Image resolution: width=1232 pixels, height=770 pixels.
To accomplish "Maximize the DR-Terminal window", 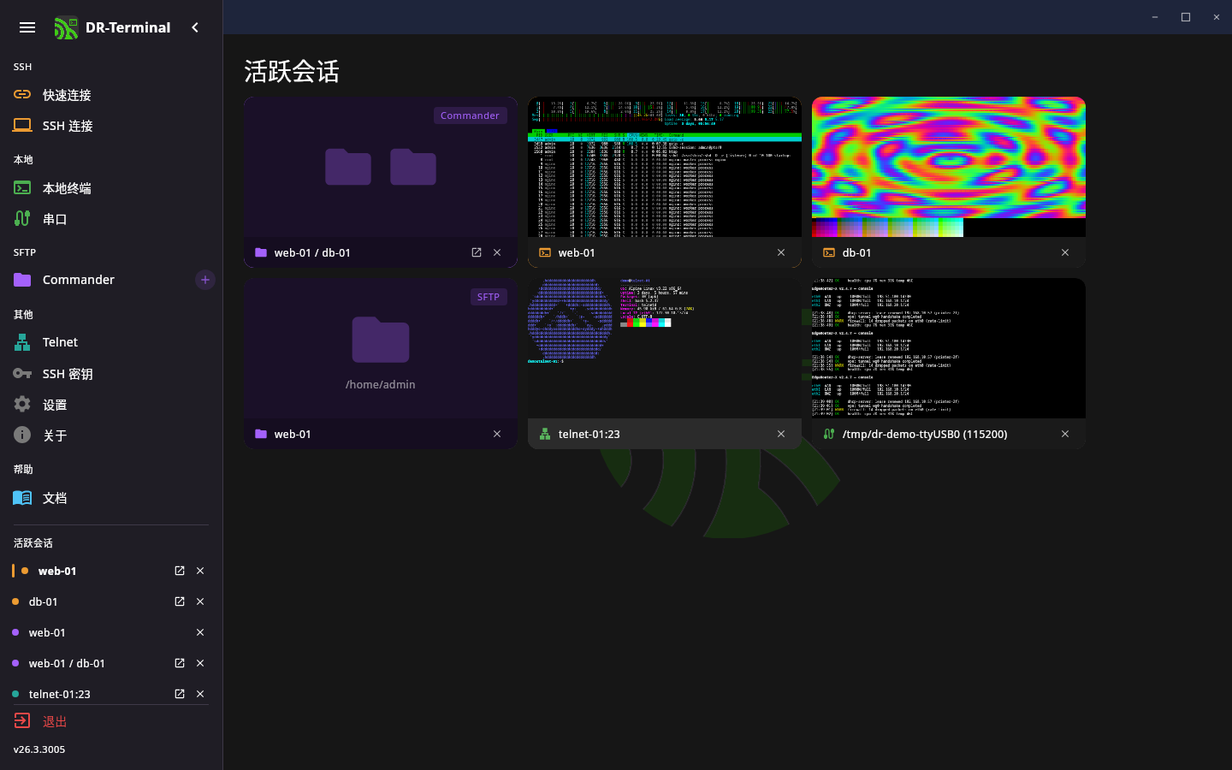I will click(x=1186, y=17).
